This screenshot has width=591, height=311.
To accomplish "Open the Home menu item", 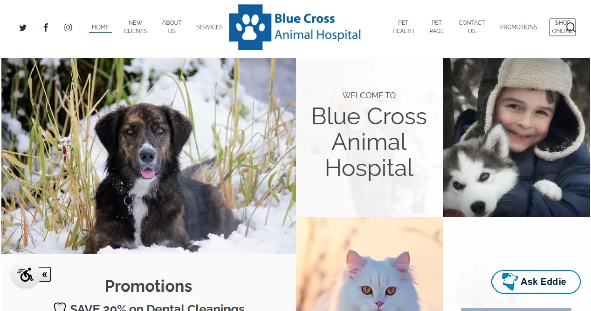I will point(100,27).
